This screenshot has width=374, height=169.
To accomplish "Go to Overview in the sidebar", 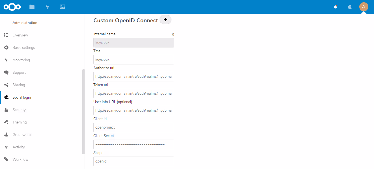I will coord(20,35).
